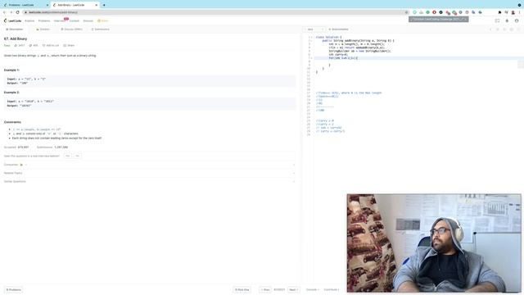Viewport: 524px width, 295px height.
Task: Expand the Console panel
Action: point(313,289)
